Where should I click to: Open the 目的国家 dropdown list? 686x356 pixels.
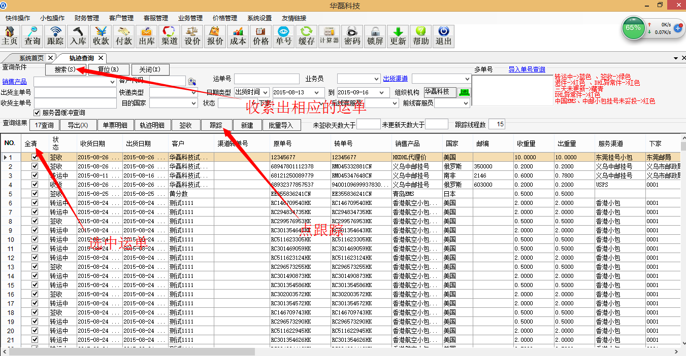pyautogui.click(x=193, y=103)
